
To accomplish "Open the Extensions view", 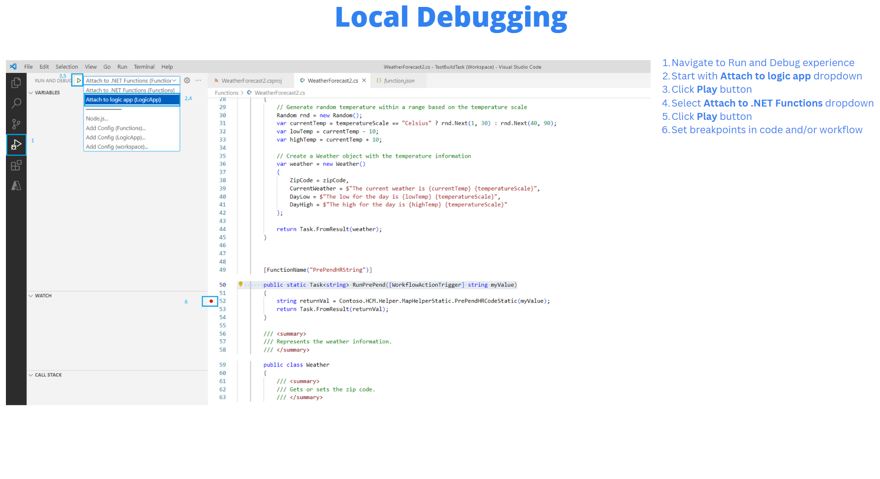I will [16, 165].
